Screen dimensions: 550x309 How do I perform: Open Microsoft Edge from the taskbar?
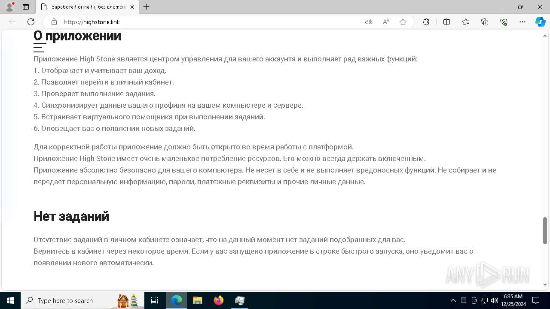(x=177, y=300)
